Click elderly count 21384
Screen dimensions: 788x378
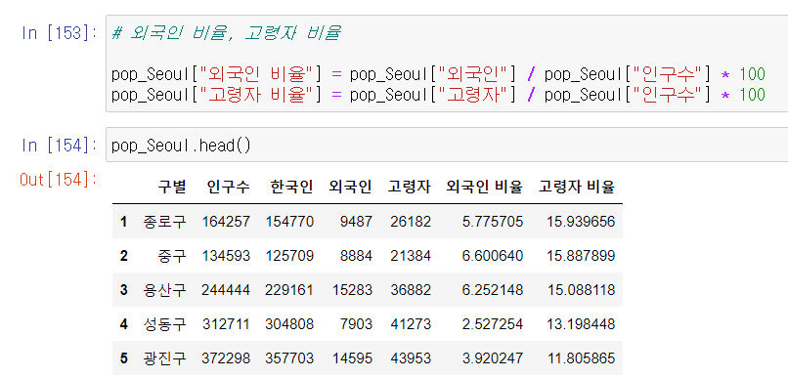[411, 256]
